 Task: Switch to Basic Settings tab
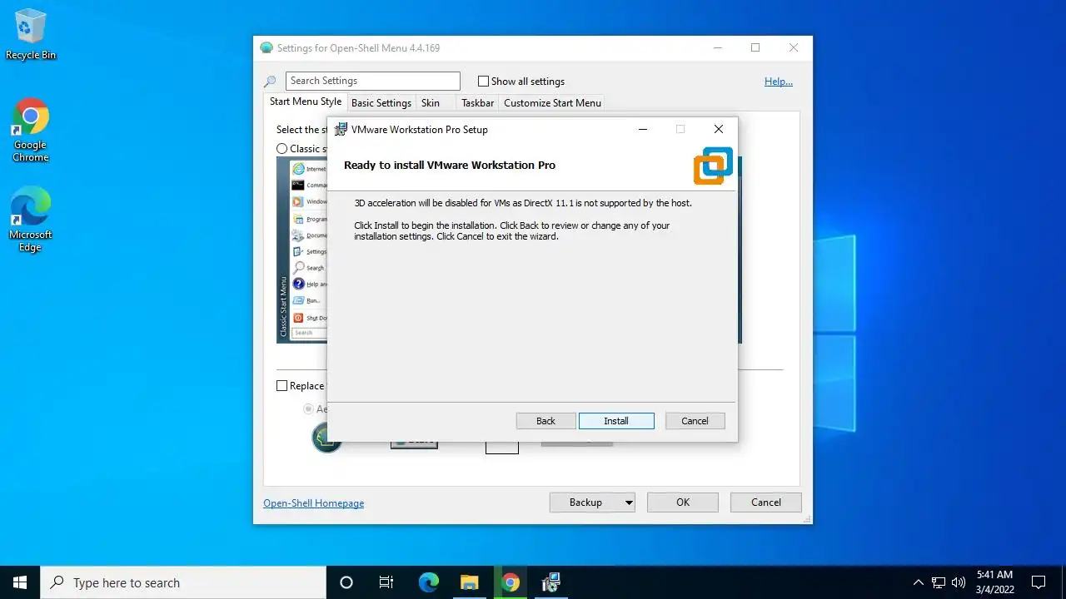tap(381, 103)
